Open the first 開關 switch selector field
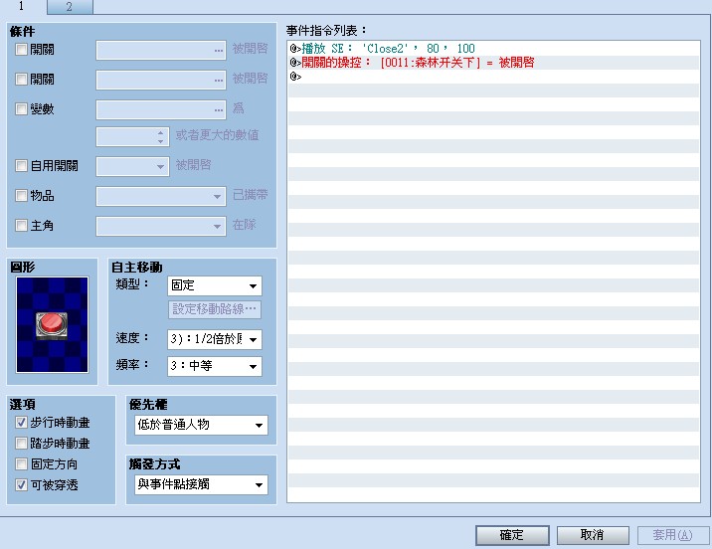Viewport: 712px width, 549px height. point(161,50)
